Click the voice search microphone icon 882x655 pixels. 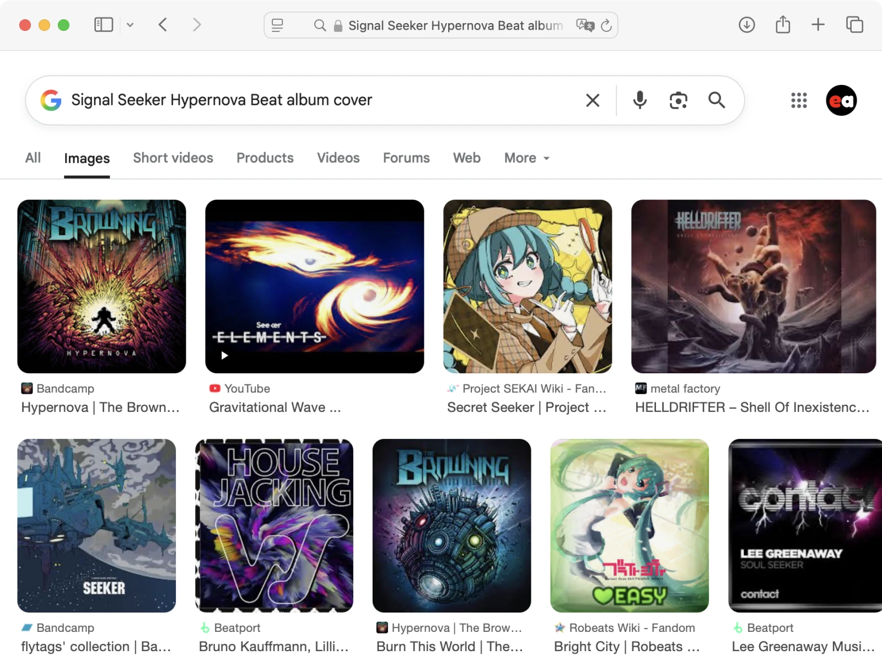tap(639, 100)
